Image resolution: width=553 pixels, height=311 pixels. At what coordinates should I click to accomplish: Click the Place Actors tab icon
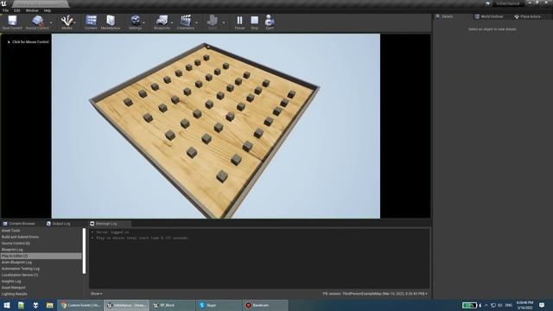pos(517,16)
